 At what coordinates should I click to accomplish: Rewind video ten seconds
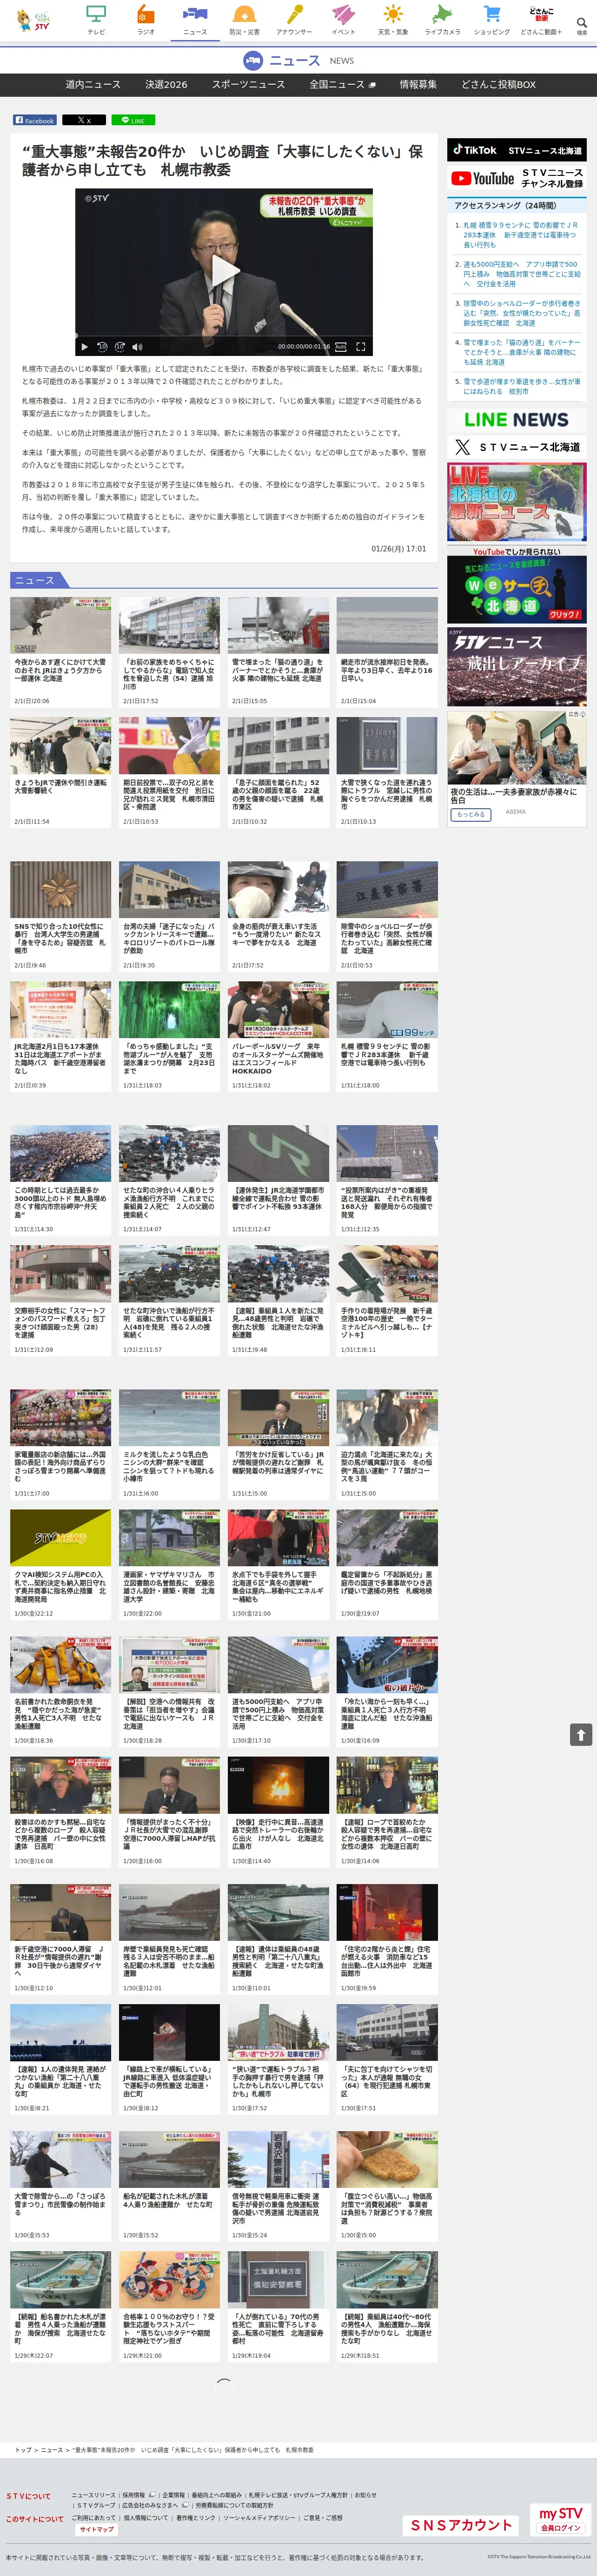point(102,347)
